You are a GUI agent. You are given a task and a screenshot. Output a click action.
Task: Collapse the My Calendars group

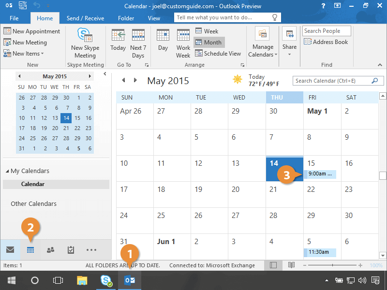(7, 171)
